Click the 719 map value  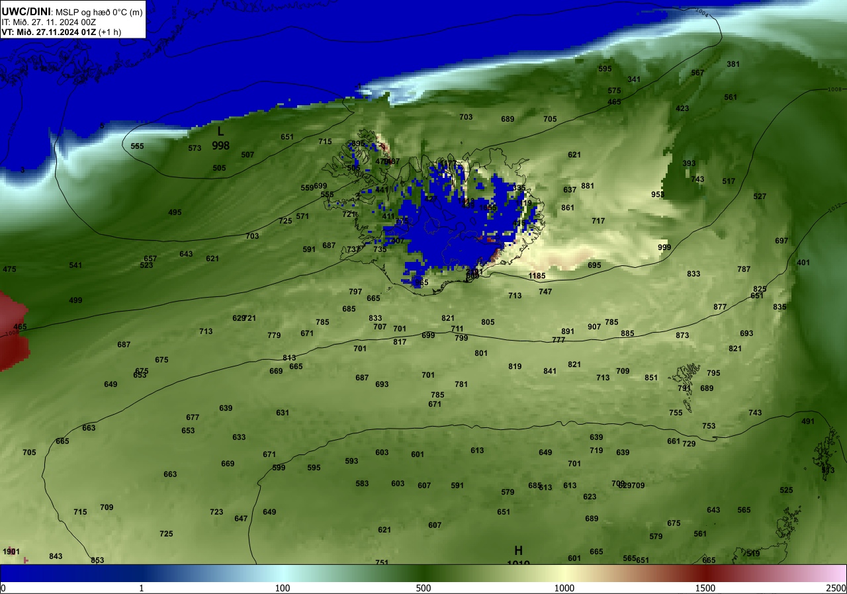click(x=596, y=450)
